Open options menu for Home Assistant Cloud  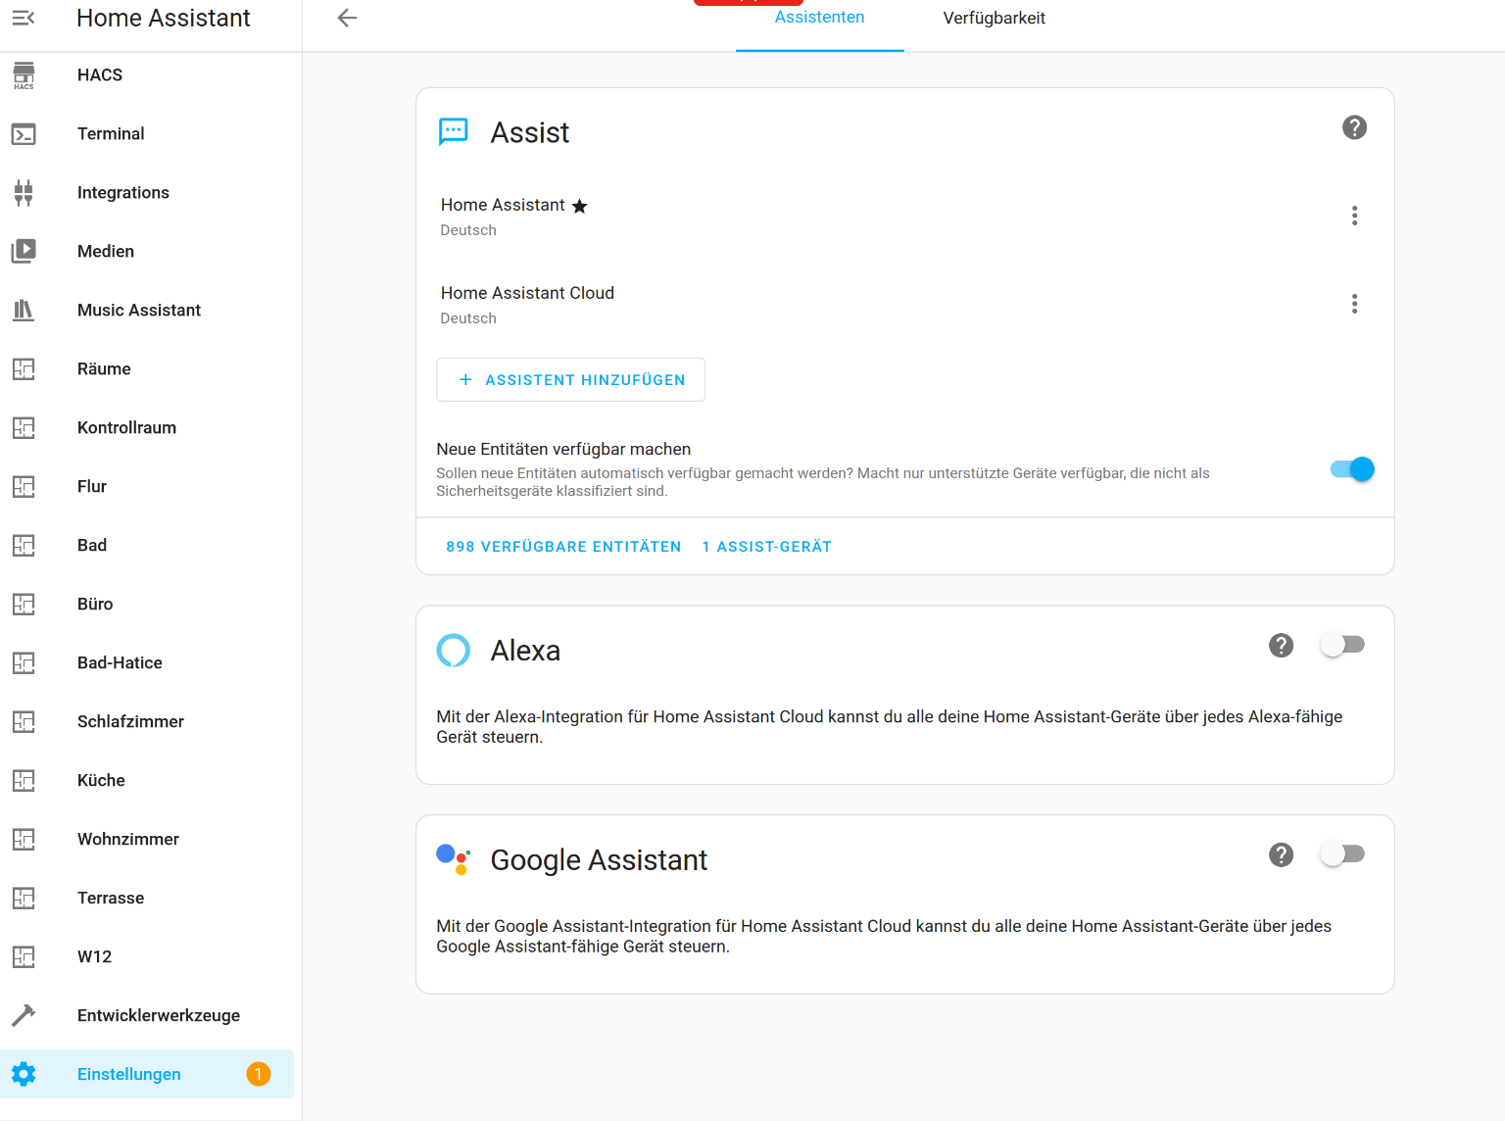[x=1354, y=304]
